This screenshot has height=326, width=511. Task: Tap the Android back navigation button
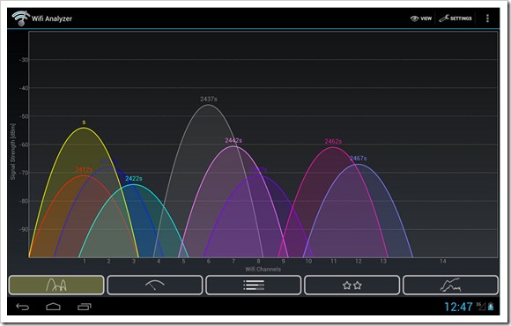coord(23,307)
